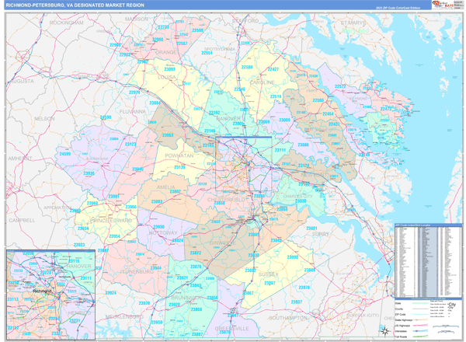Screen dimensions: 466x342
Task: Click the Richmond inset map
Action: click(50, 295)
